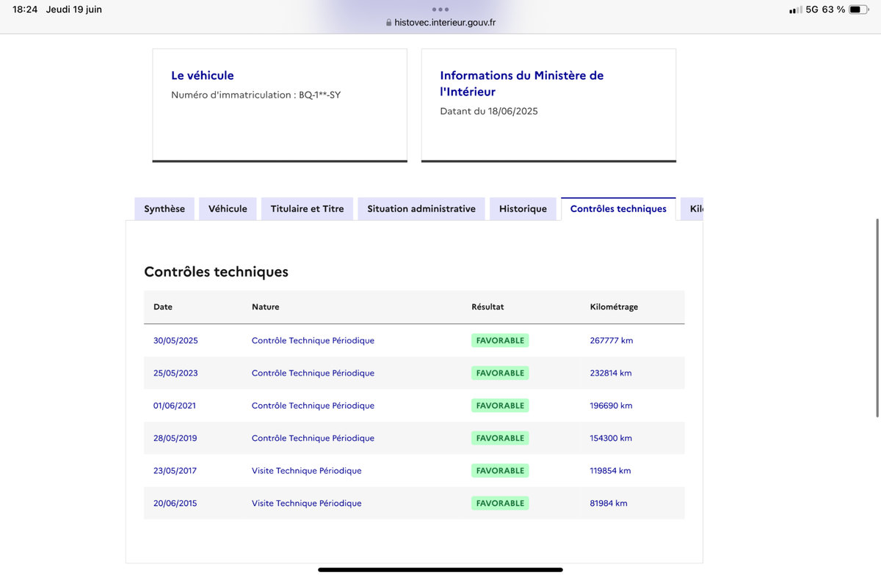Select the Situation administrative tab
This screenshot has height=578, width=881.
pyautogui.click(x=421, y=209)
